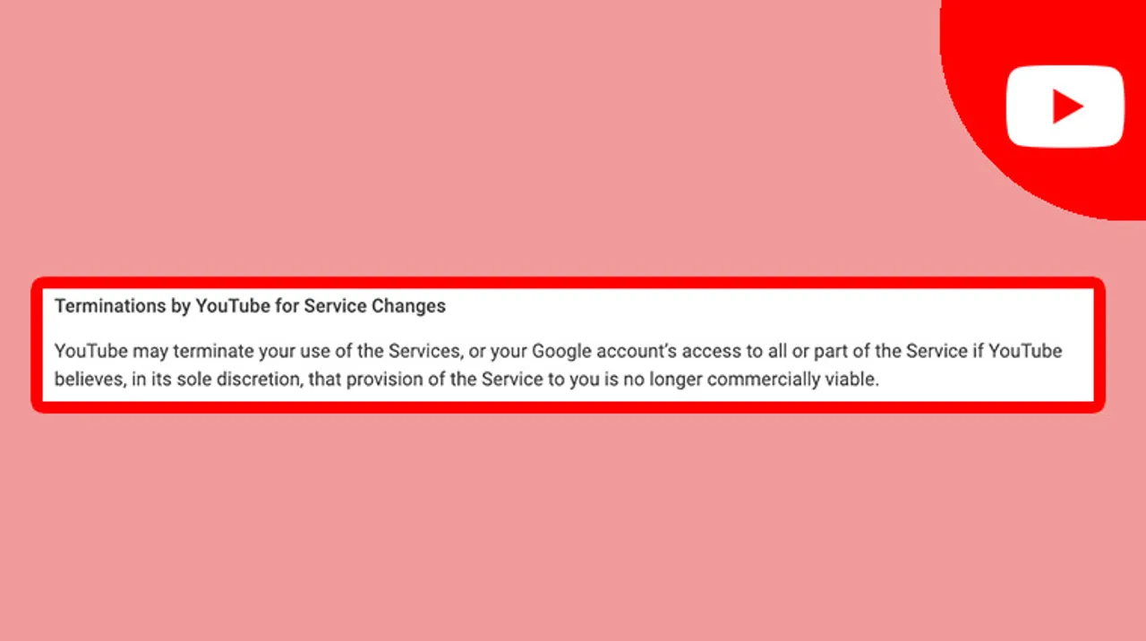The image size is (1146, 641).
Task: Click the word 'YouTube' at paragraph start
Action: coord(91,351)
